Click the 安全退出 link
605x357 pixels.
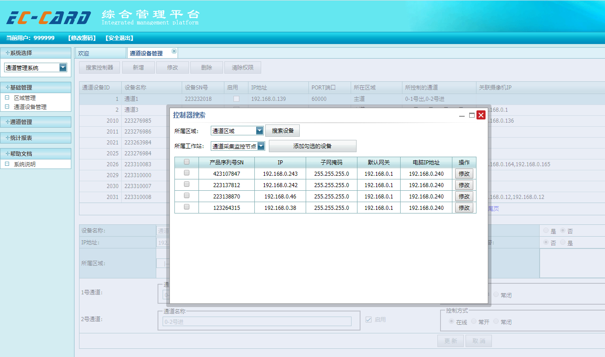119,38
